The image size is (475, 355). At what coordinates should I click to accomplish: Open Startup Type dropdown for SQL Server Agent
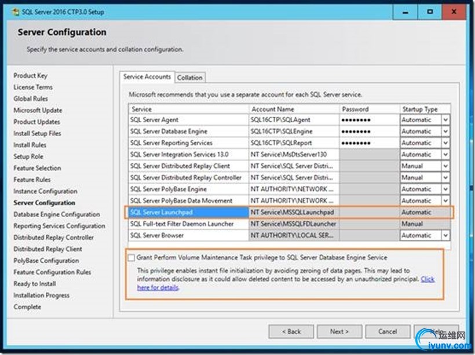[x=445, y=120]
